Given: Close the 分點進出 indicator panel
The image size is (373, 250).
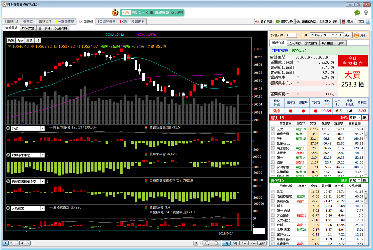Looking at the screenshot, I should pos(8,208).
